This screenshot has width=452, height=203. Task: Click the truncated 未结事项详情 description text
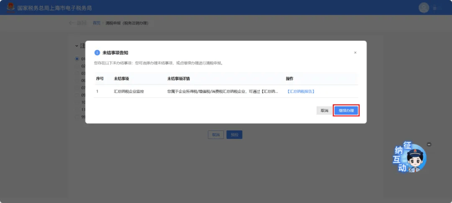[222, 91]
